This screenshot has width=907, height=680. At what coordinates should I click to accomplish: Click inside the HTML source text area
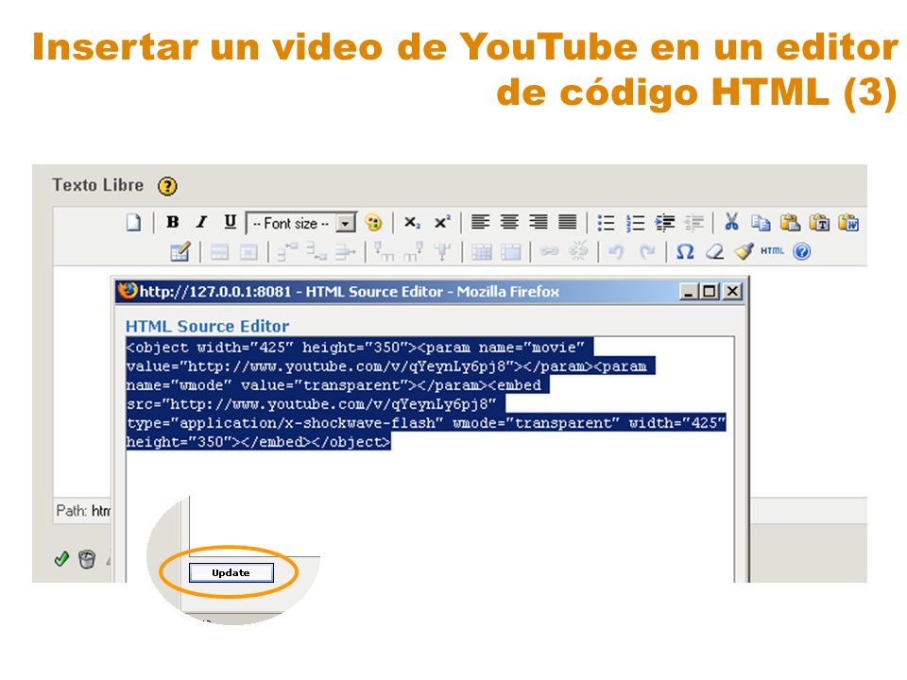[430, 459]
